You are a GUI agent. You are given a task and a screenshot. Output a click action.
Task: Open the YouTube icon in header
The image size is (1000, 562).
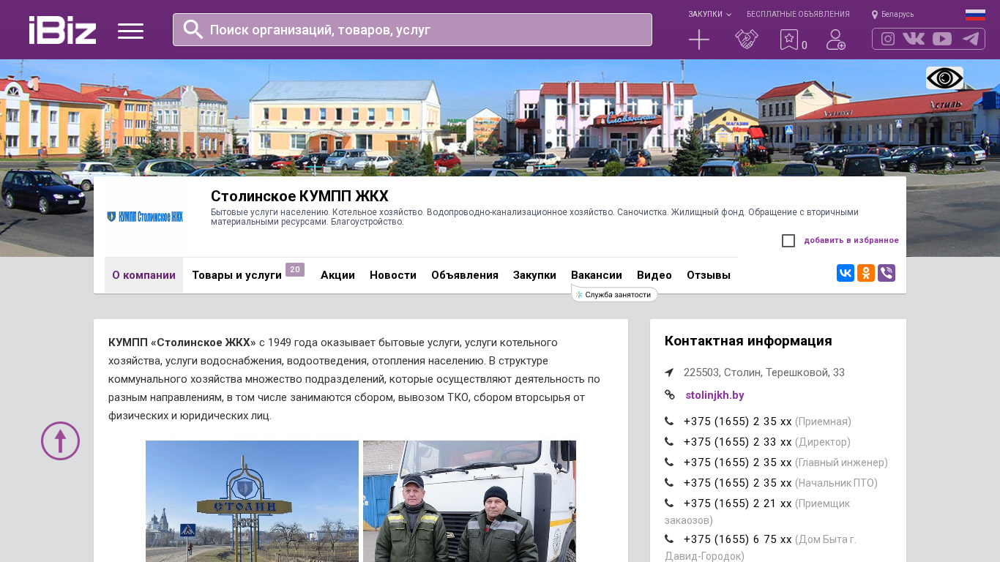point(942,39)
